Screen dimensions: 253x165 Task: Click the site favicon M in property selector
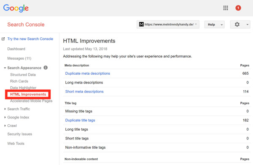[141, 24]
